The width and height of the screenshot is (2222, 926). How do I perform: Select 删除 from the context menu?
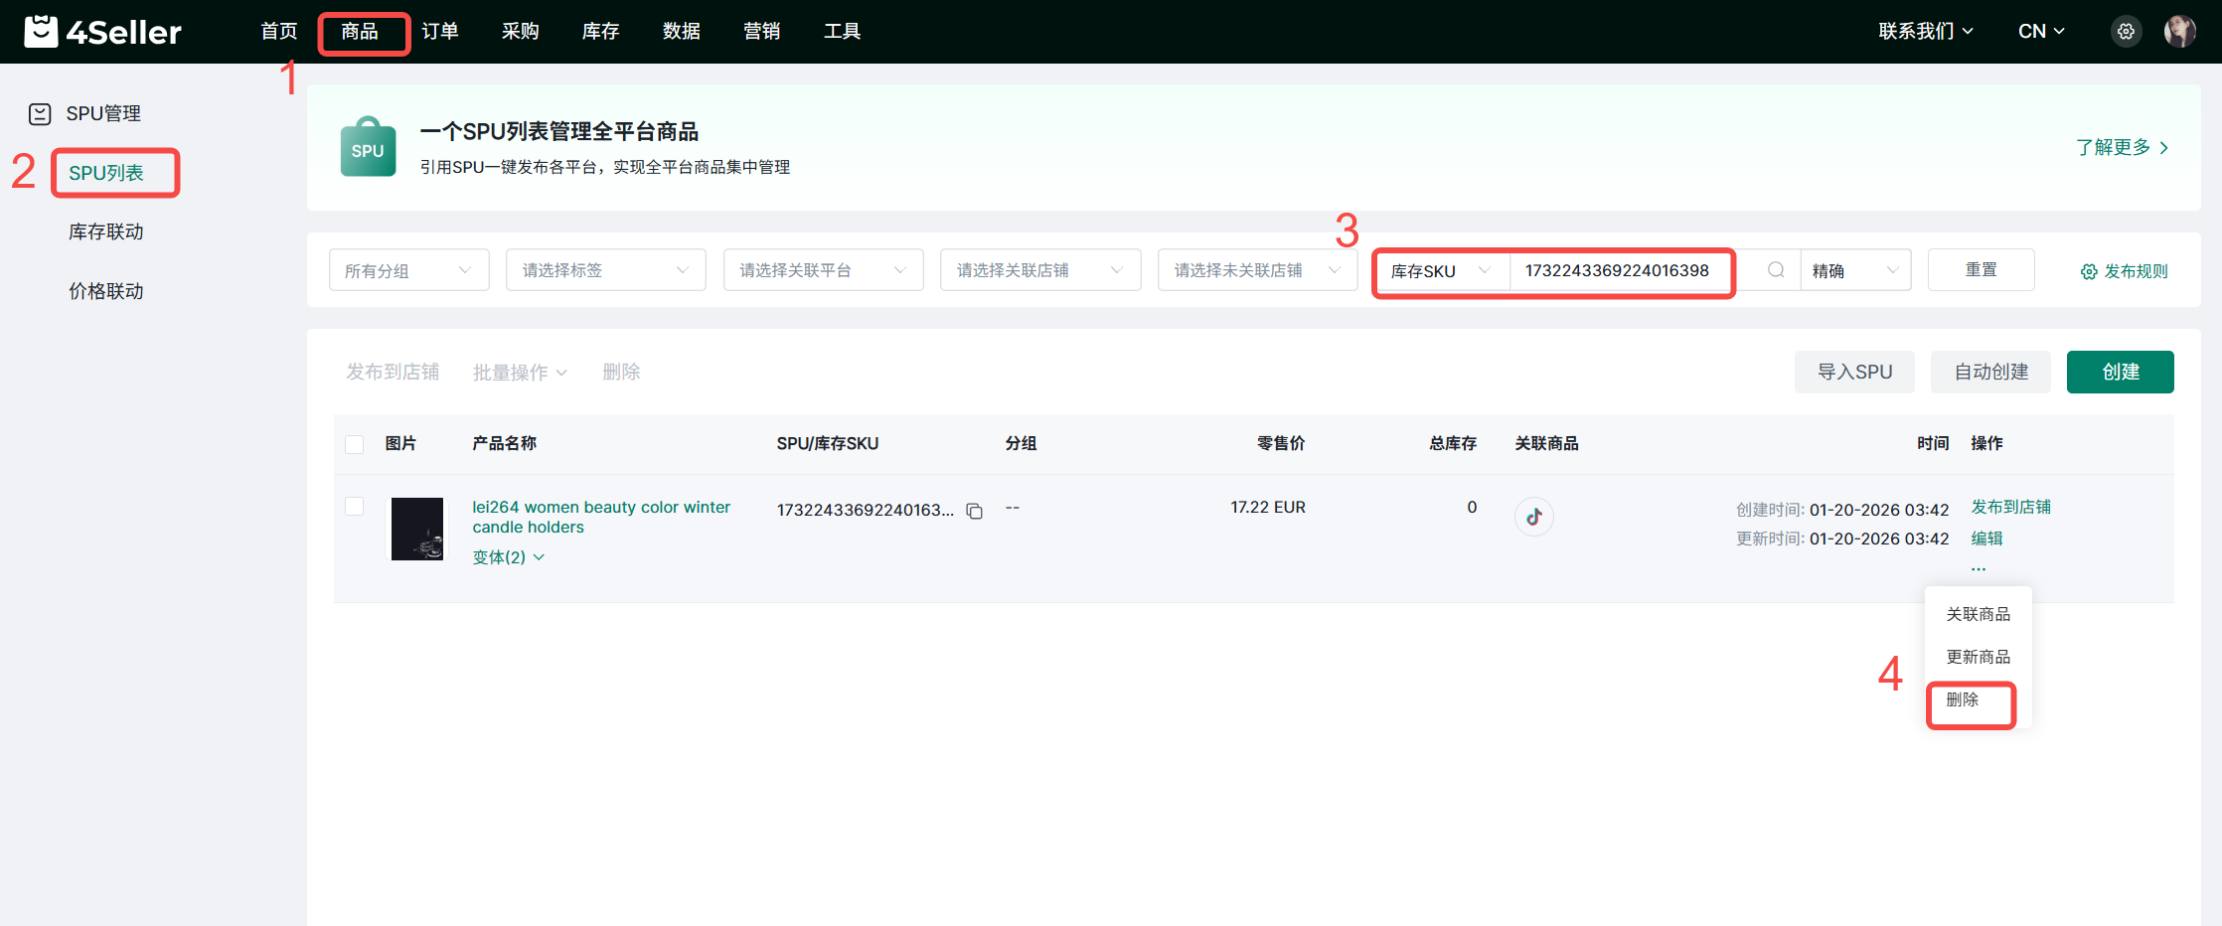click(1963, 700)
